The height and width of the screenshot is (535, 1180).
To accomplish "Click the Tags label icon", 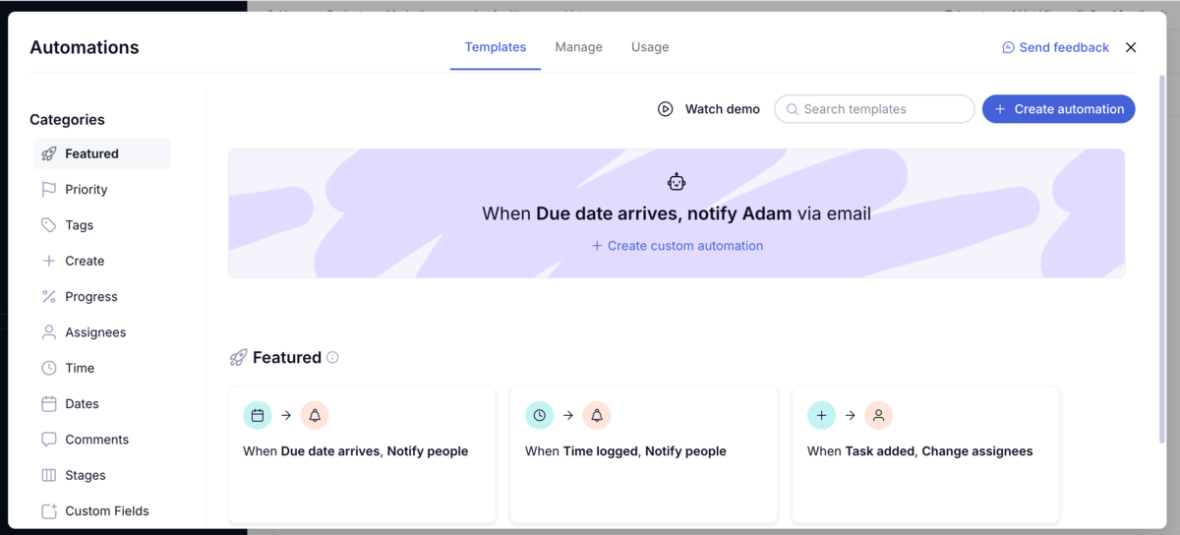I will click(x=49, y=225).
